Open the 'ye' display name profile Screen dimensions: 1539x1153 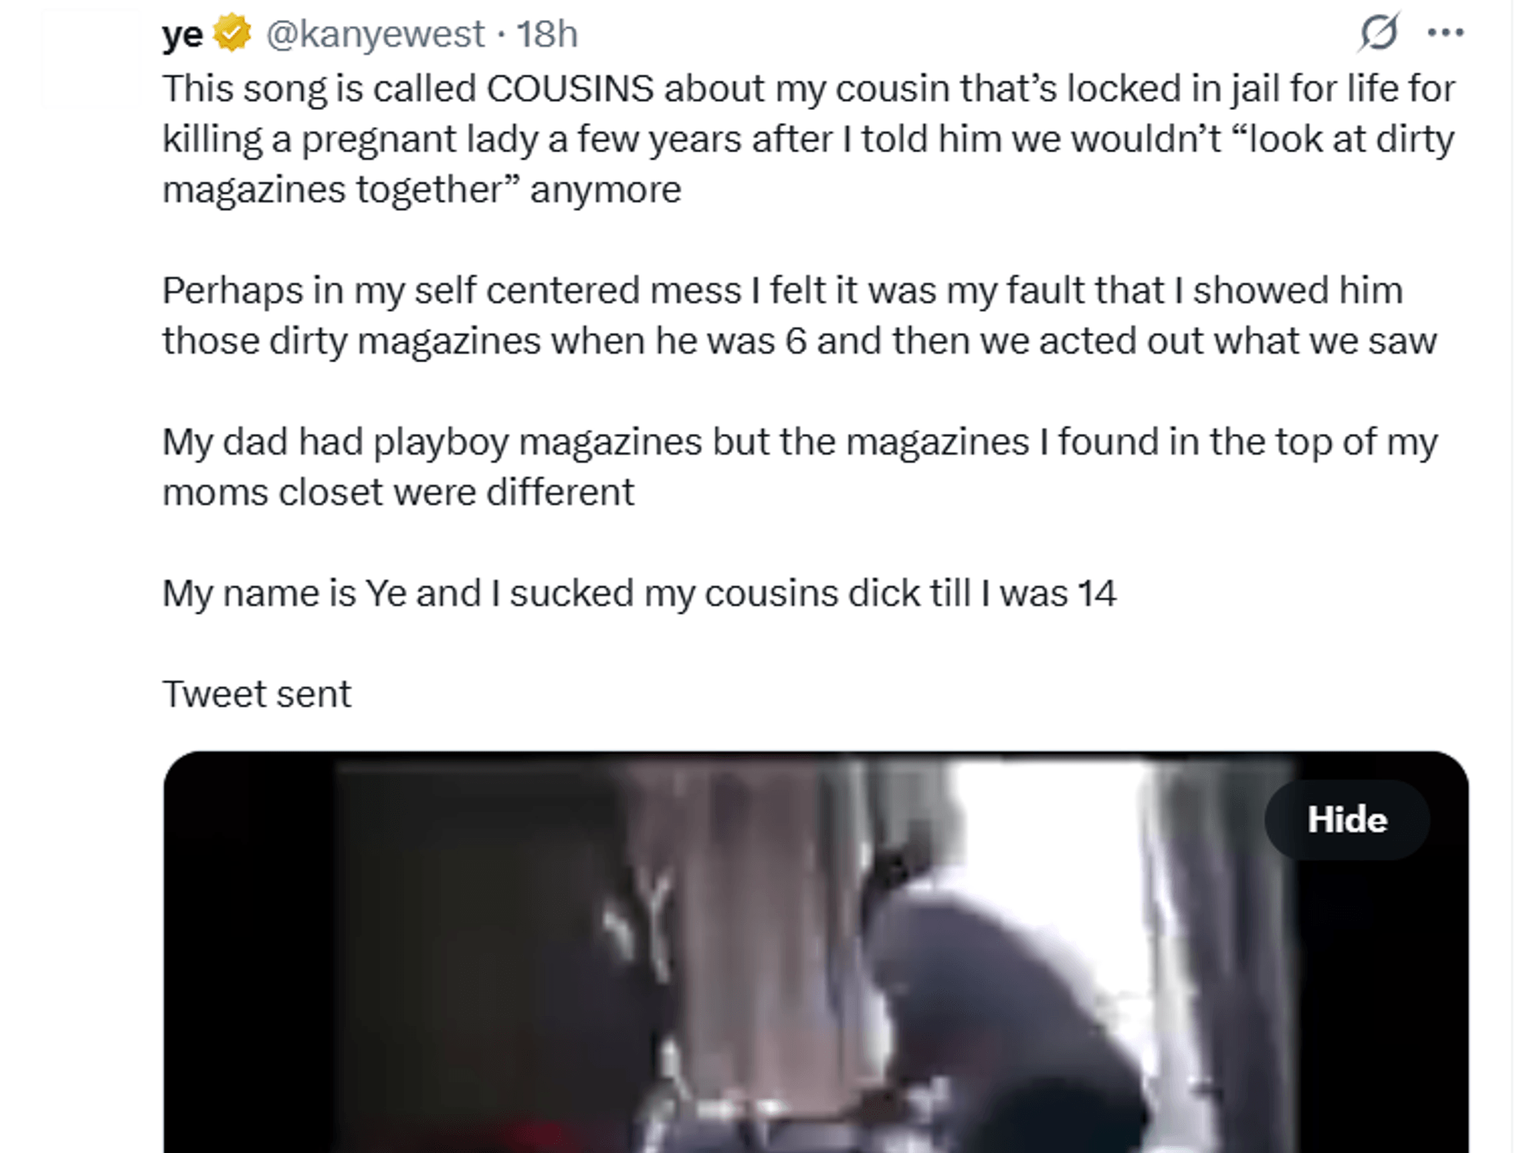tap(182, 34)
